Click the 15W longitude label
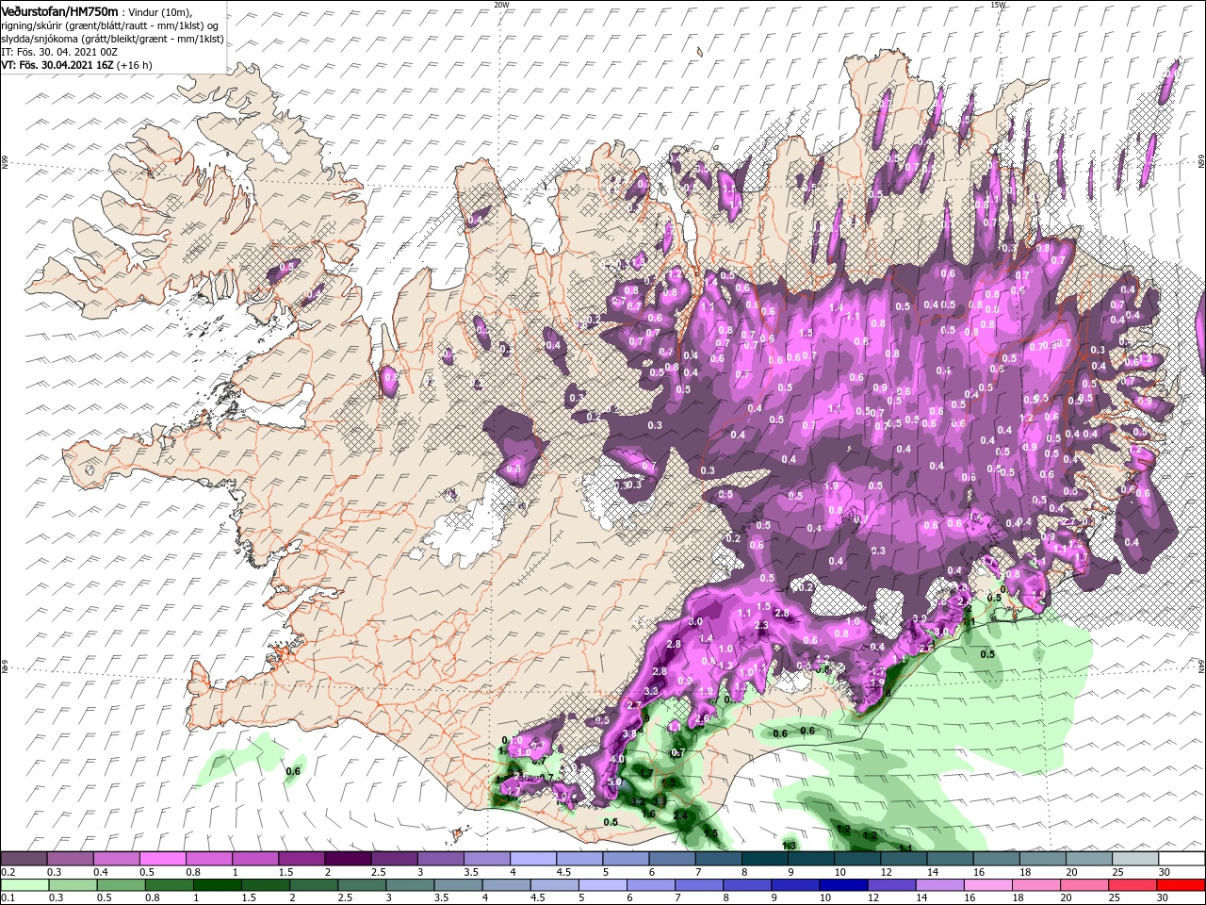Viewport: 1206px width, 905px height. 998,5
